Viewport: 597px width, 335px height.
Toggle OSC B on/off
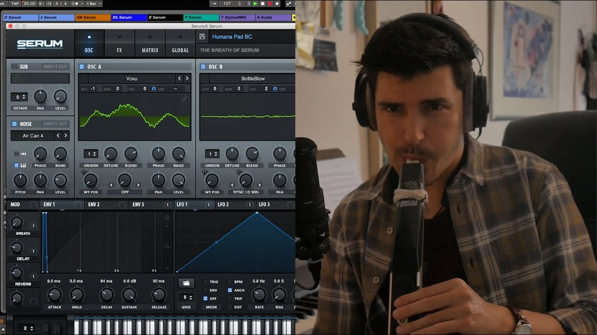click(203, 67)
